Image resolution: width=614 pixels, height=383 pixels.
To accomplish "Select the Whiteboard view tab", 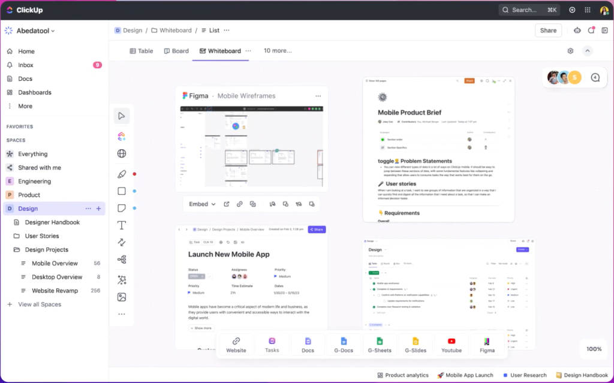I will coord(220,51).
